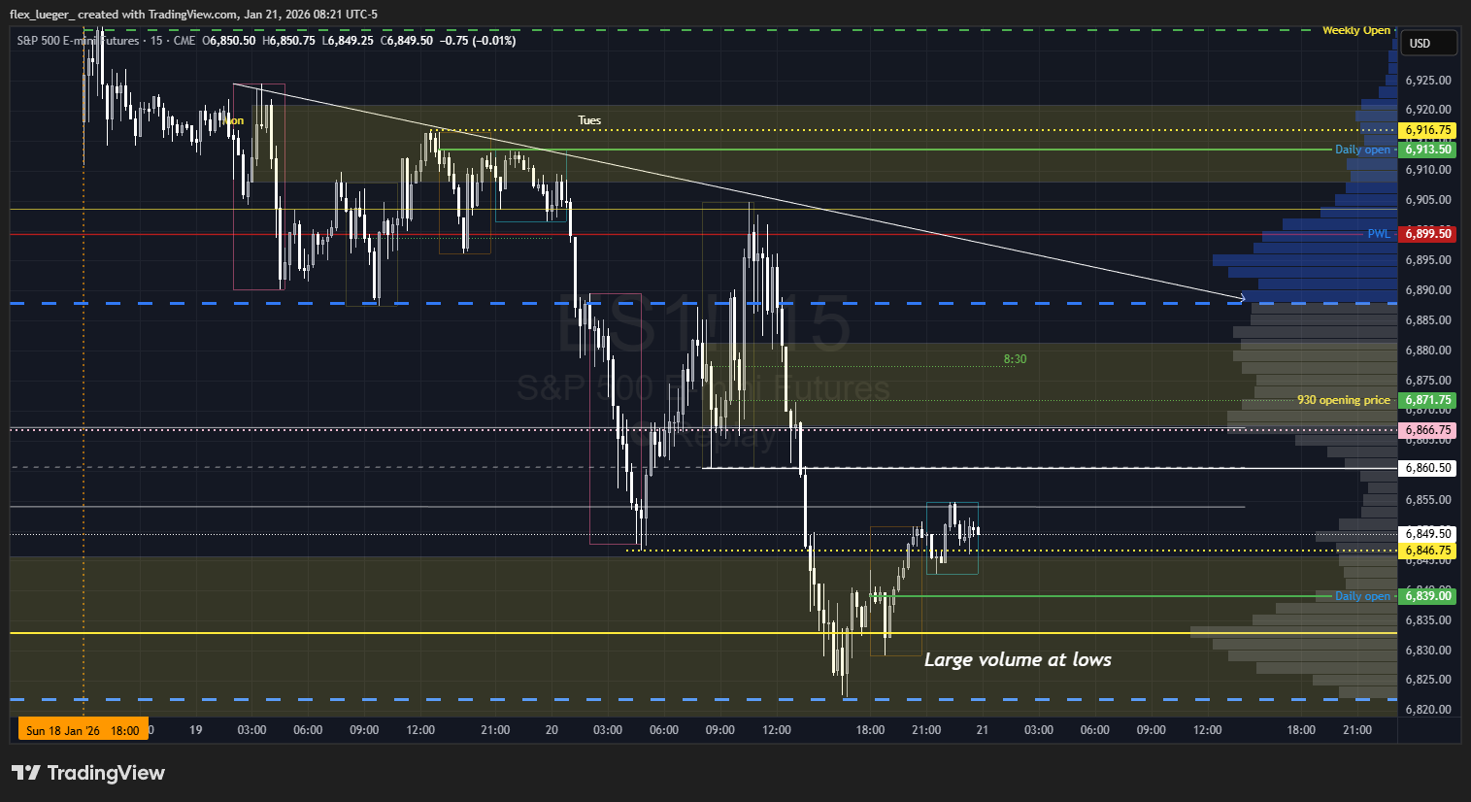Select the 'Large volume at lows' text annotation
Image resolution: width=1471 pixels, height=802 pixels.
tap(1017, 660)
